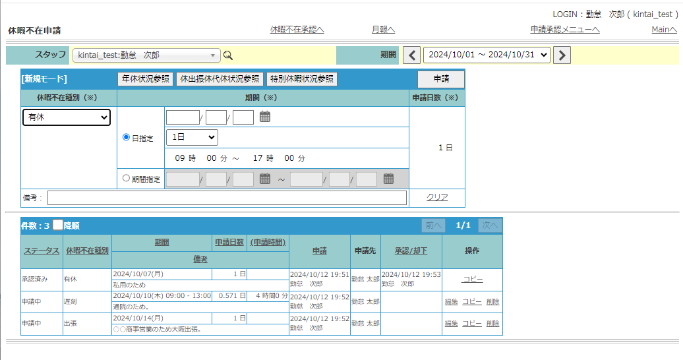The width and height of the screenshot is (683, 360).
Task: Click the 日指定 year input field
Action: 183,117
